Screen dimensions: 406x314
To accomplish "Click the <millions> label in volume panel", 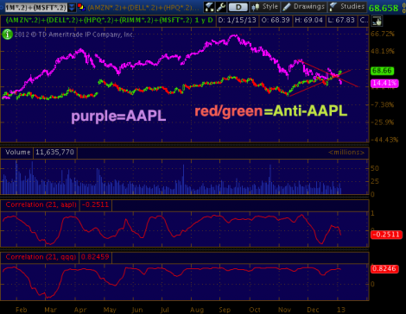I will point(346,153).
